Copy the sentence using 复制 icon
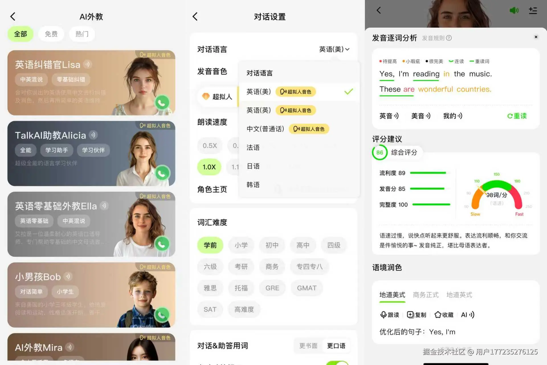 coord(410,315)
